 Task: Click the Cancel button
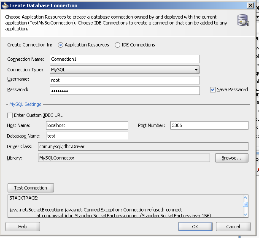pyautogui.click(x=233, y=227)
